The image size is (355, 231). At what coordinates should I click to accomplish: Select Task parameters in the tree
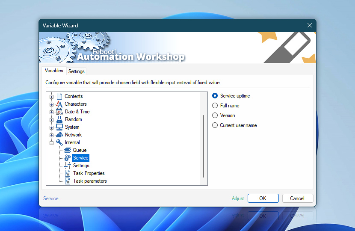90,181
